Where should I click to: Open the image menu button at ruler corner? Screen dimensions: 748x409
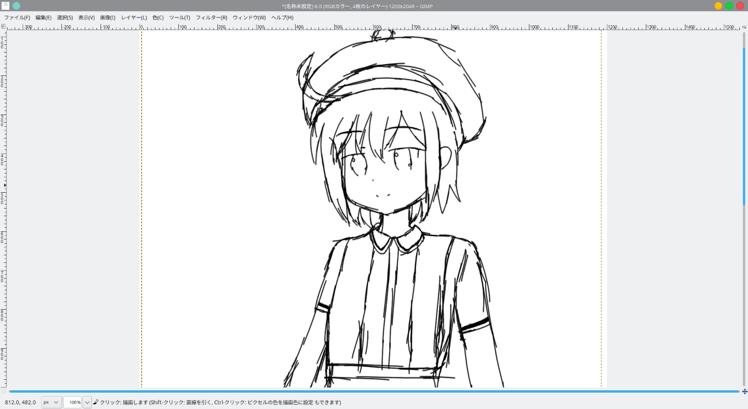point(3,26)
